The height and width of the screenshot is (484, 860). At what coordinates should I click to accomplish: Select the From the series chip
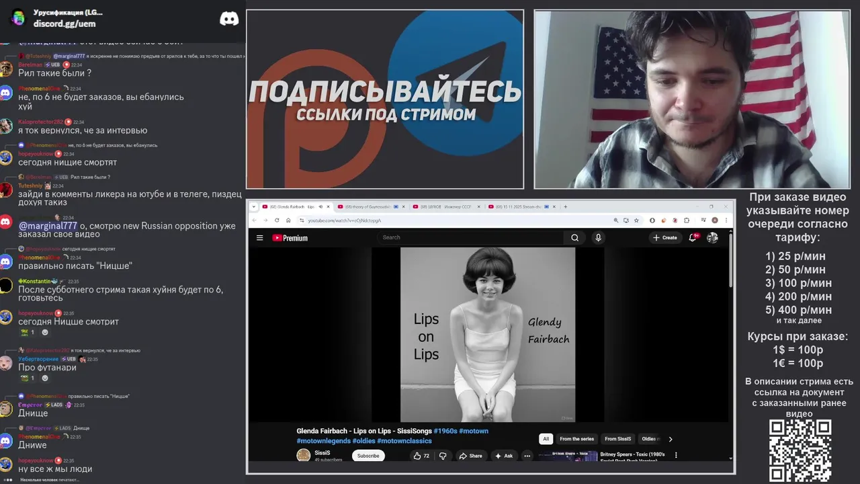pos(576,439)
